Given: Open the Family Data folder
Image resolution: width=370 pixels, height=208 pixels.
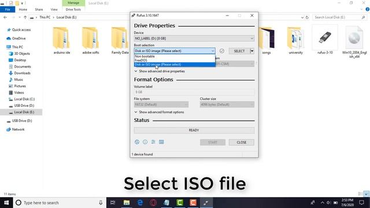Looking at the screenshot, I should (120, 41).
